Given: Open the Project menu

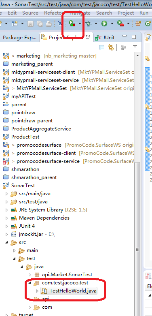Looking at the screenshot, I should pos(126,13).
